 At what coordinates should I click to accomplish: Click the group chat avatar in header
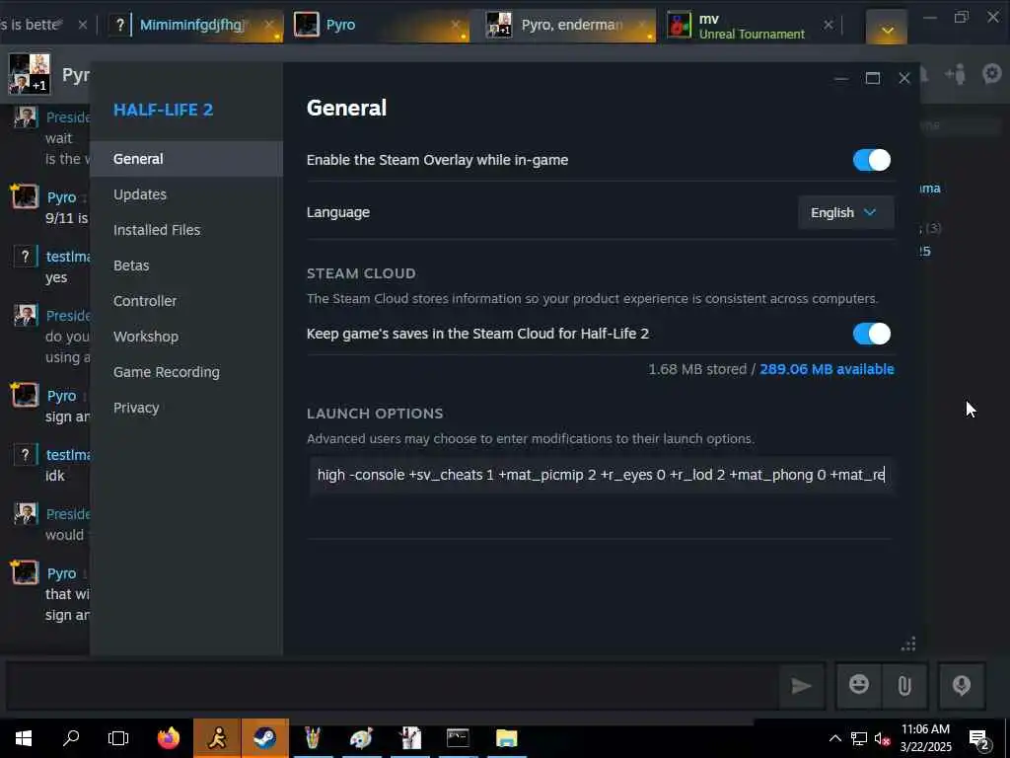coord(29,74)
